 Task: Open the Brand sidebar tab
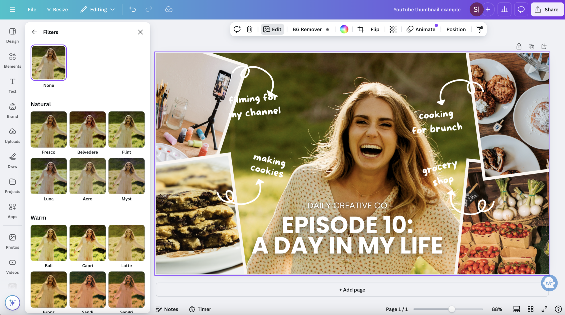click(12, 110)
